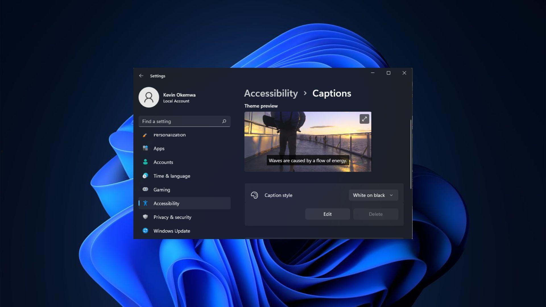Screen dimensions: 546x307
Task: Click the Windows Update settings icon
Action: click(x=146, y=230)
